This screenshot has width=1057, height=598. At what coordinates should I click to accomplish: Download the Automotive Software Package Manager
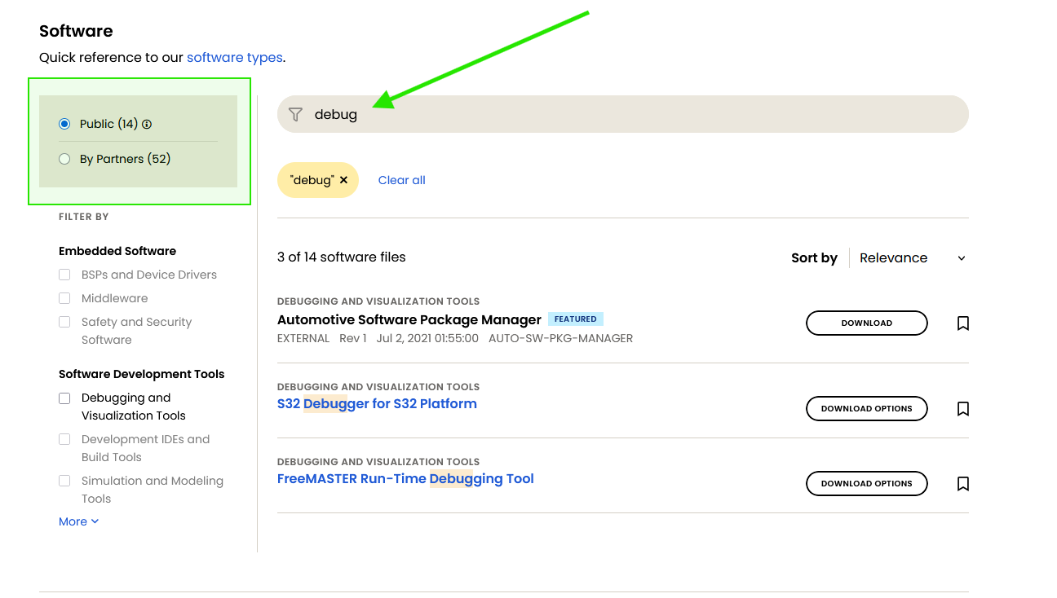(867, 323)
